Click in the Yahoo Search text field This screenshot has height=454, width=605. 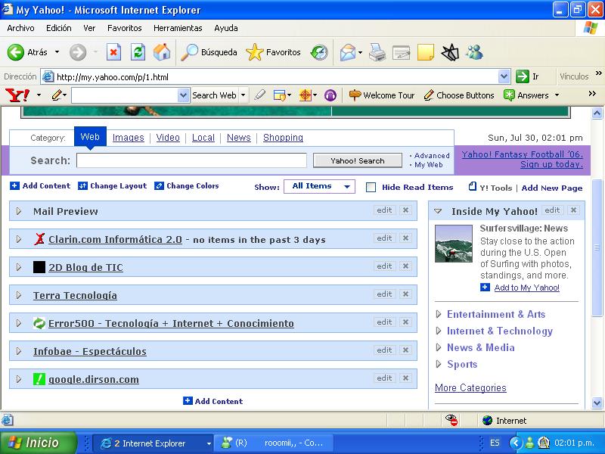click(192, 160)
